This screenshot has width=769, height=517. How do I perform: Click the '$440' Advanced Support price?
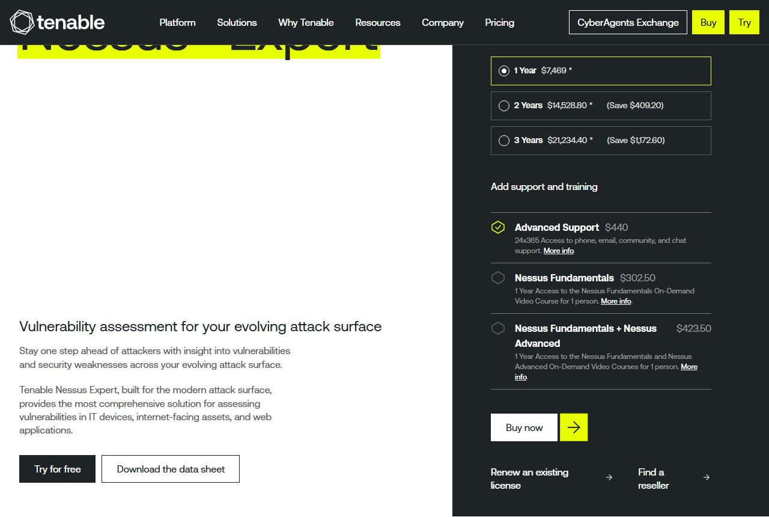tap(616, 227)
